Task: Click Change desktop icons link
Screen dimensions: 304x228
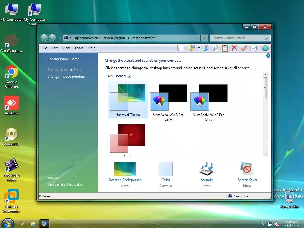Action: tap(64, 69)
